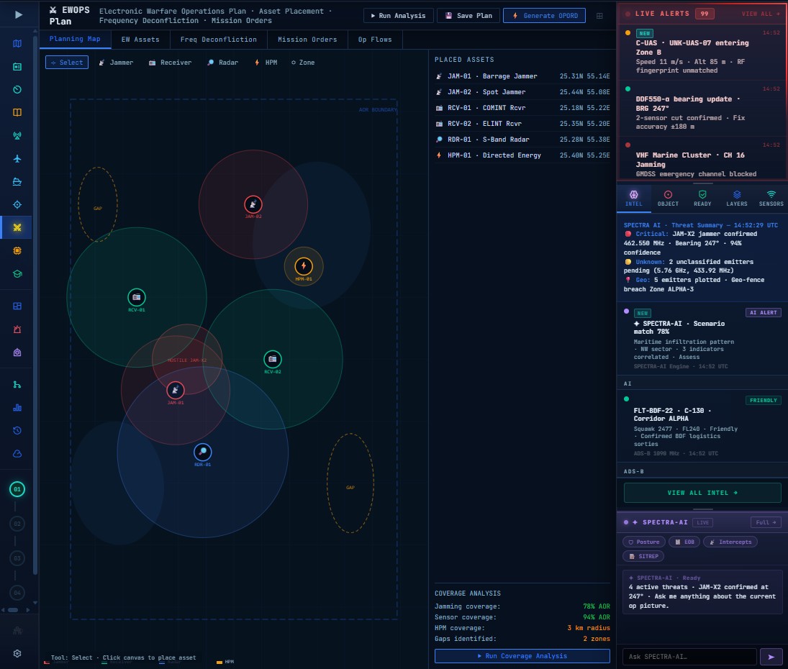This screenshot has width=788, height=669.
Task: Expand SPECTRA-AI with Full button
Action: [766, 522]
